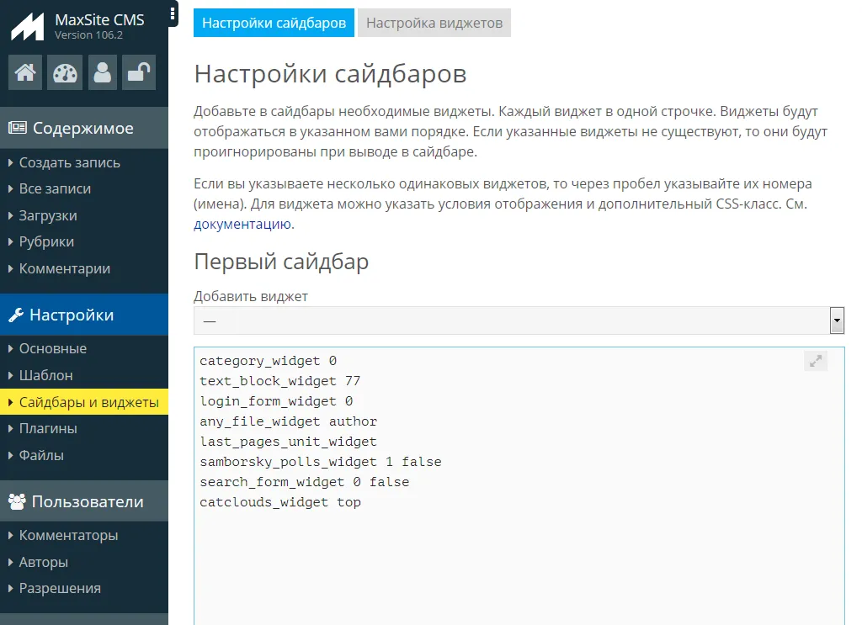Viewport: 862px width, 625px height.
Task: Click the three-dot sidebar menu handle
Action: click(173, 13)
